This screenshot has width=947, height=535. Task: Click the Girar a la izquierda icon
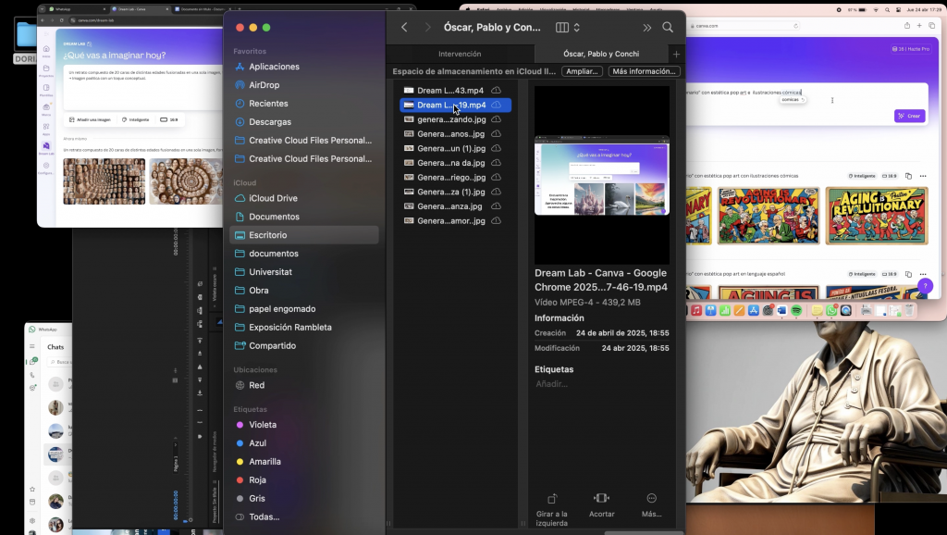552,498
